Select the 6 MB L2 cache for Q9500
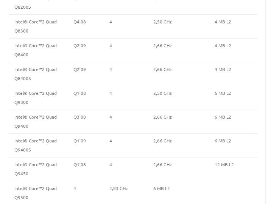The width and height of the screenshot is (268, 204). point(161,189)
